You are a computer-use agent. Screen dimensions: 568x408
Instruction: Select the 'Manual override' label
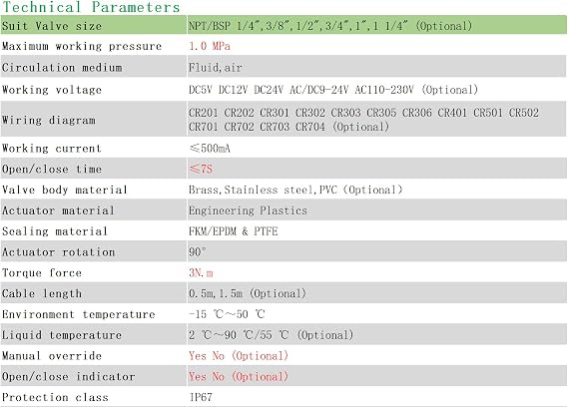(52, 356)
